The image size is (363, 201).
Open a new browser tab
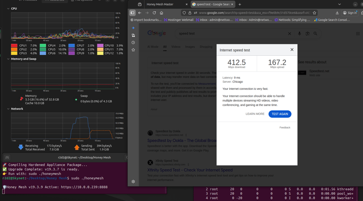[x=240, y=4]
